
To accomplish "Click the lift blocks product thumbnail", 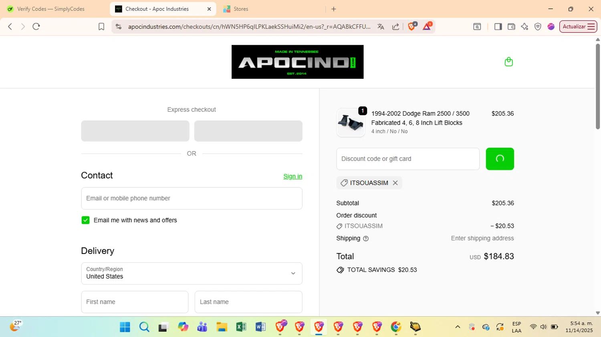I will click(x=351, y=123).
